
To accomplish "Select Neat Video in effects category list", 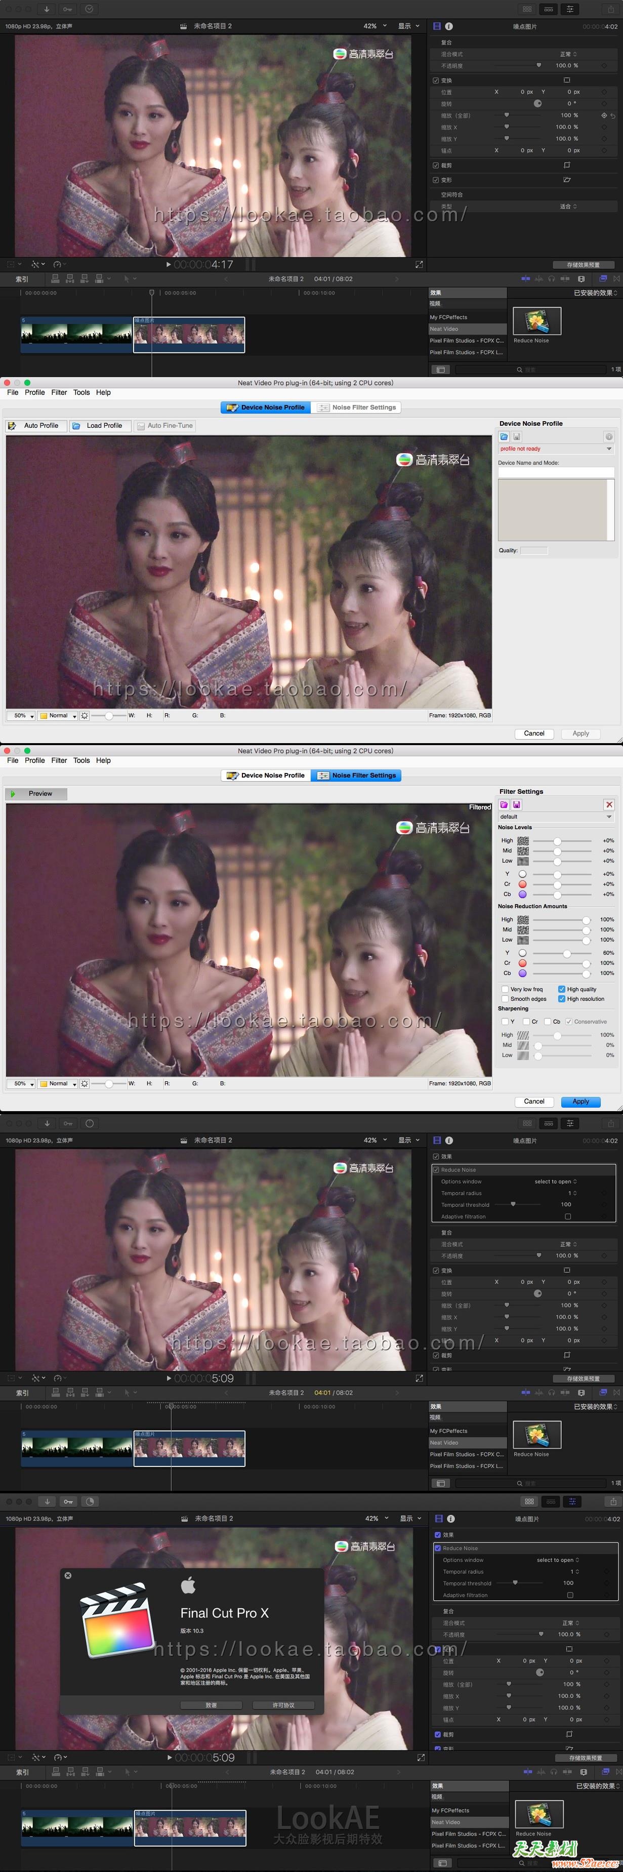I will point(444,329).
